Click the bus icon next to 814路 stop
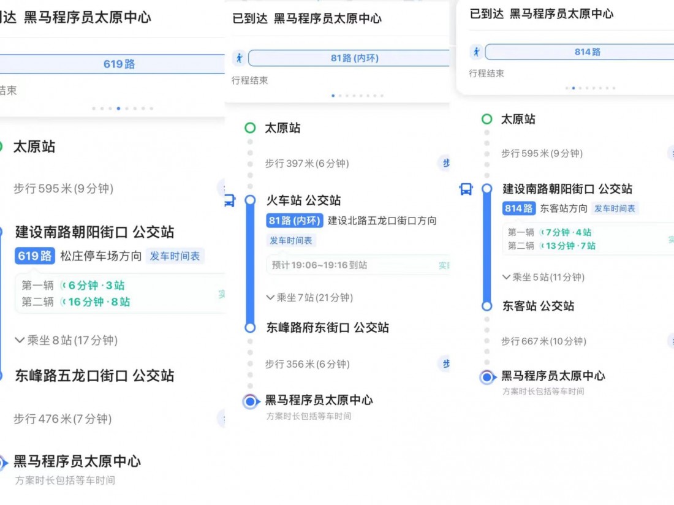674x505 pixels. pos(466,189)
